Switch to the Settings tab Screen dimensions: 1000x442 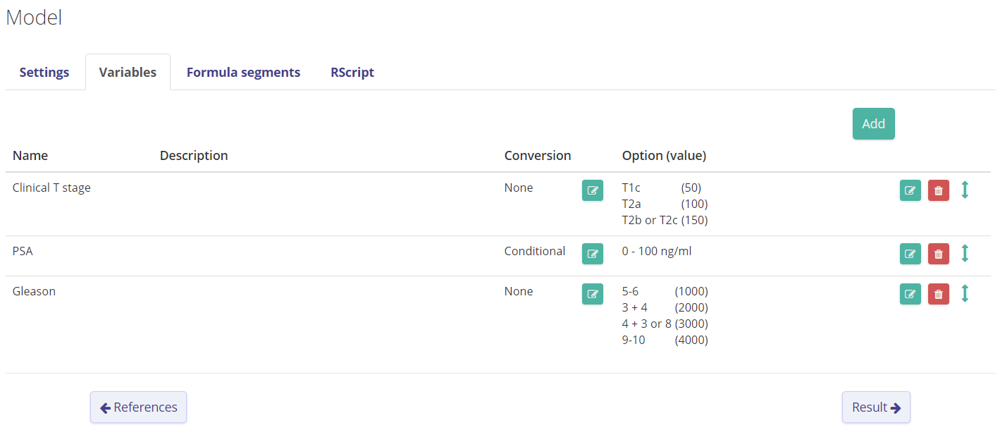[x=44, y=72]
